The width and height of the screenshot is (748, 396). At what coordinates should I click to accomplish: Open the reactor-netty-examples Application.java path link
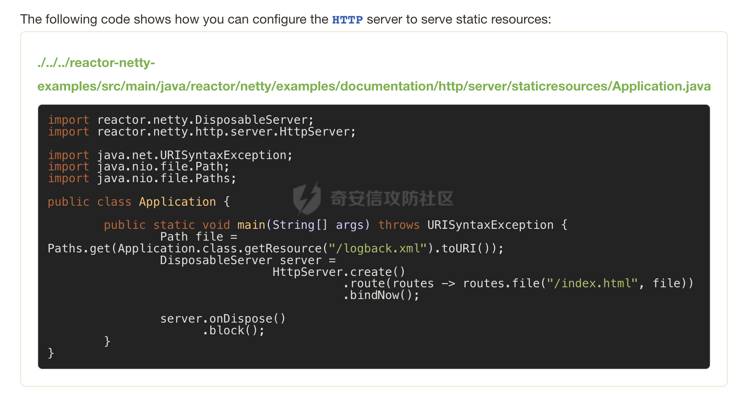coord(374,75)
